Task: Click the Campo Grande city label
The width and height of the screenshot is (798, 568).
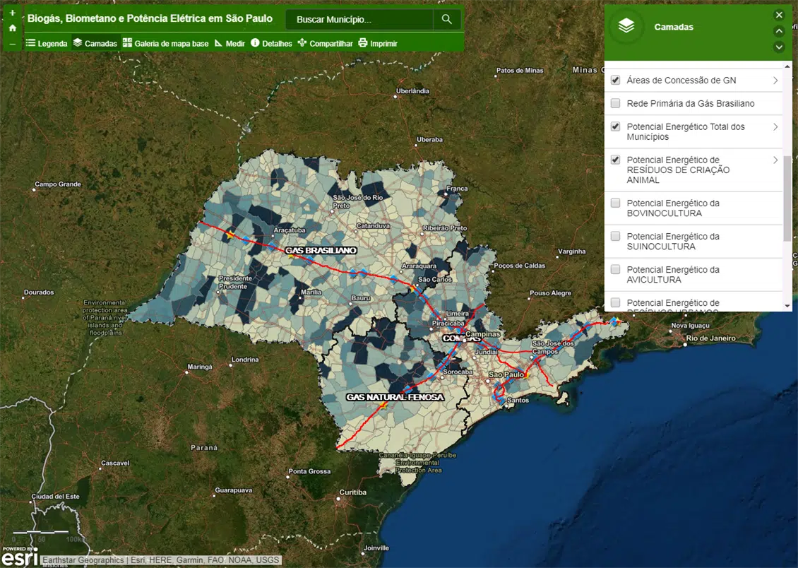Action: 57,184
